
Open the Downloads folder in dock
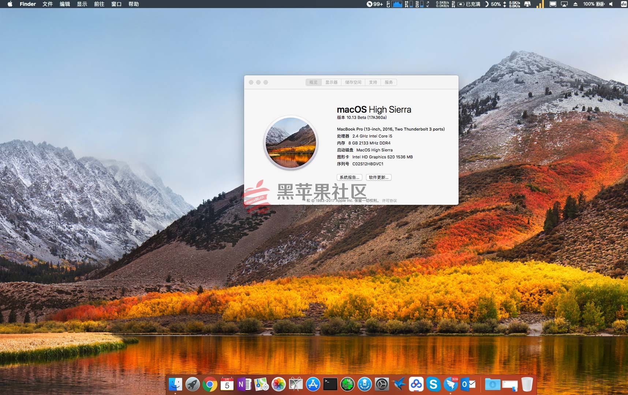pos(493,384)
